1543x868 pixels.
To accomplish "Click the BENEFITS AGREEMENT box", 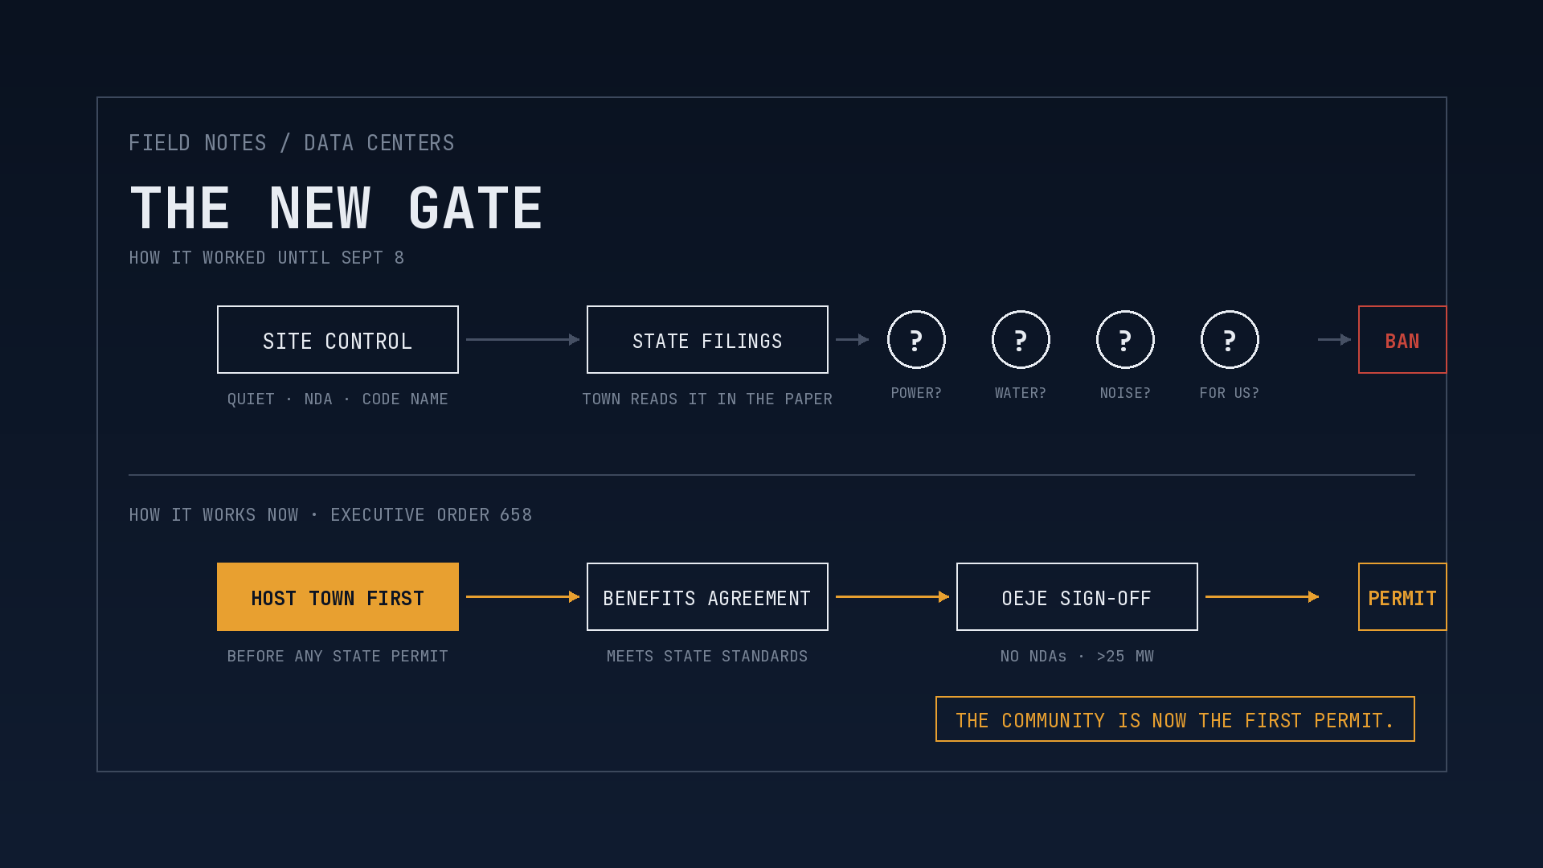I will (x=707, y=596).
